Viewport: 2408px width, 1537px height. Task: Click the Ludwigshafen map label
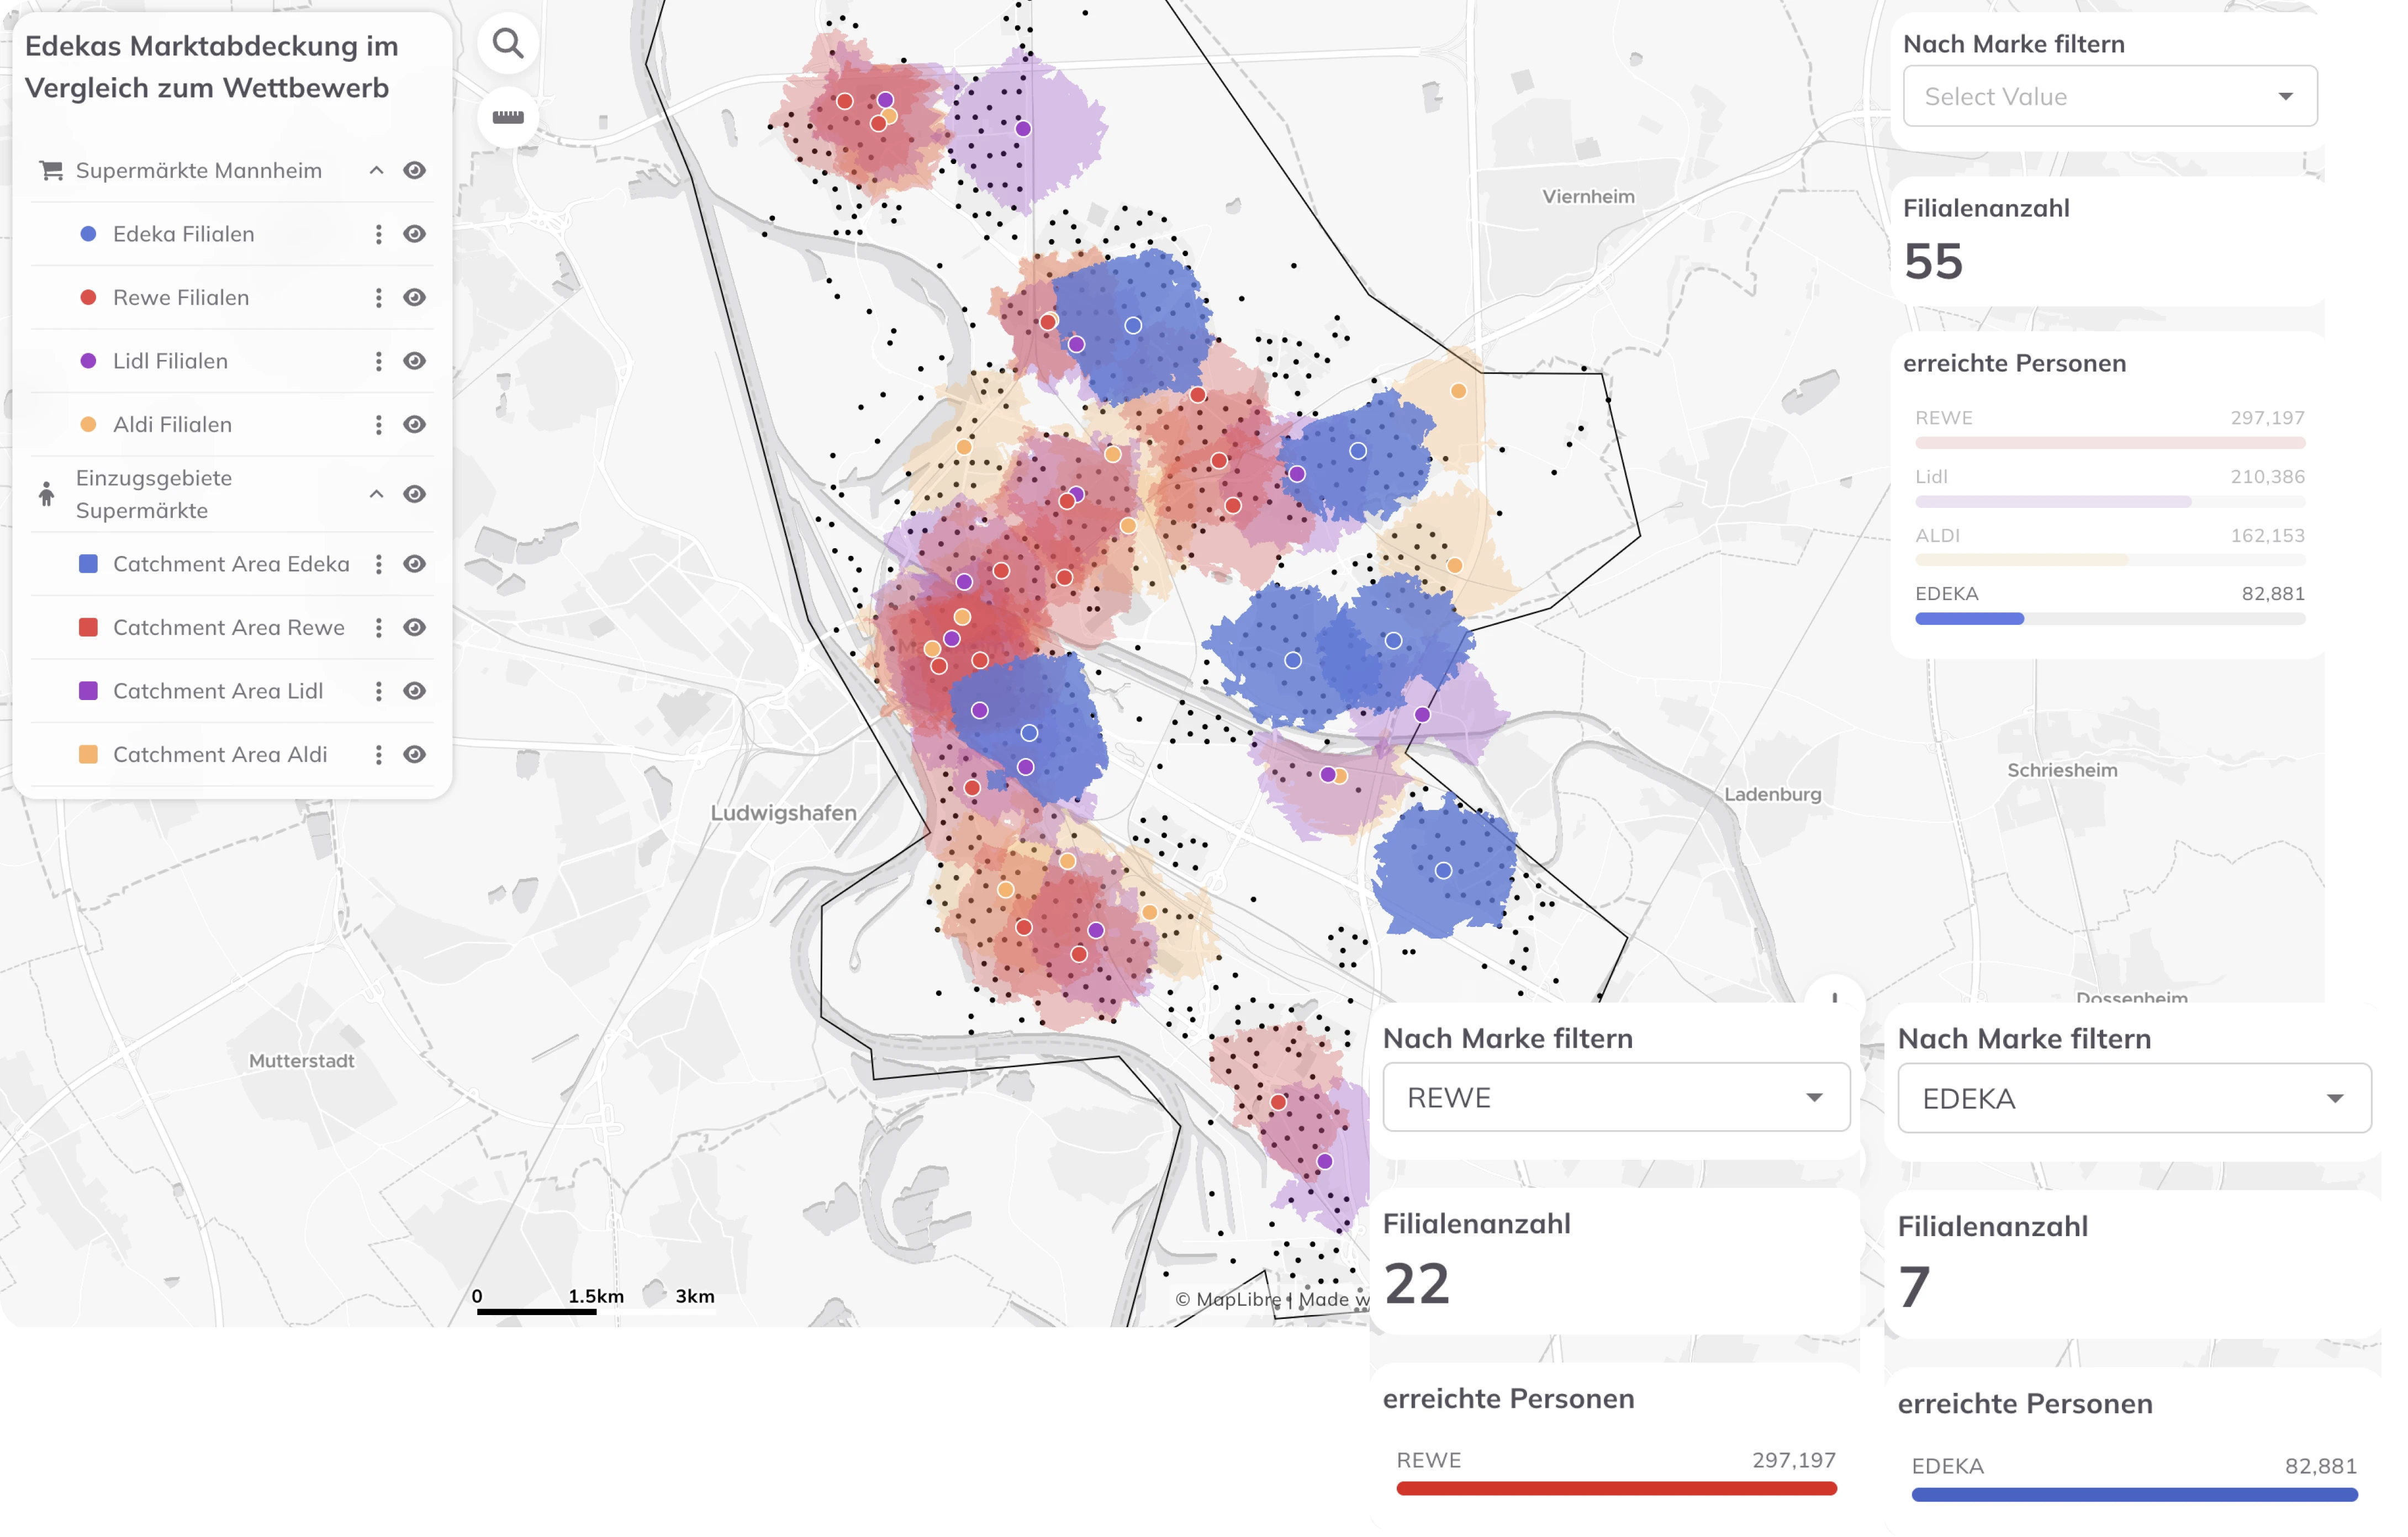coord(784,813)
